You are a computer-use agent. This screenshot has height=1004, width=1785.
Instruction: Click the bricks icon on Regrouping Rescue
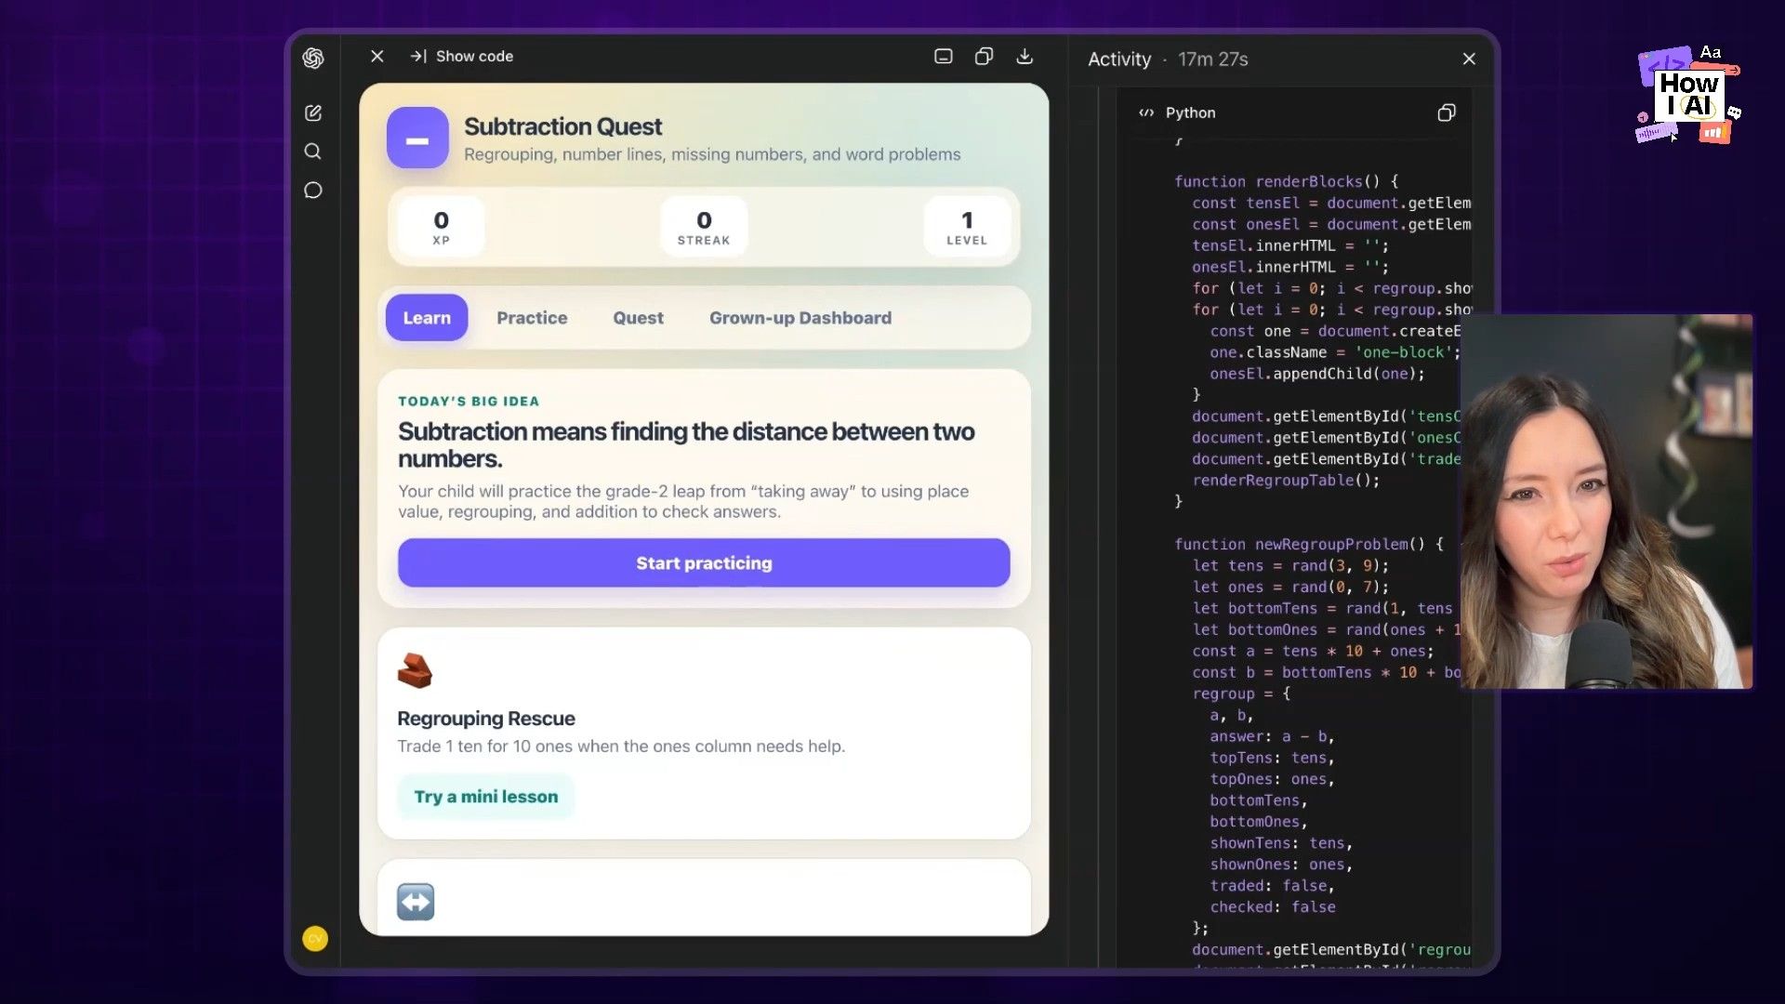click(x=415, y=670)
